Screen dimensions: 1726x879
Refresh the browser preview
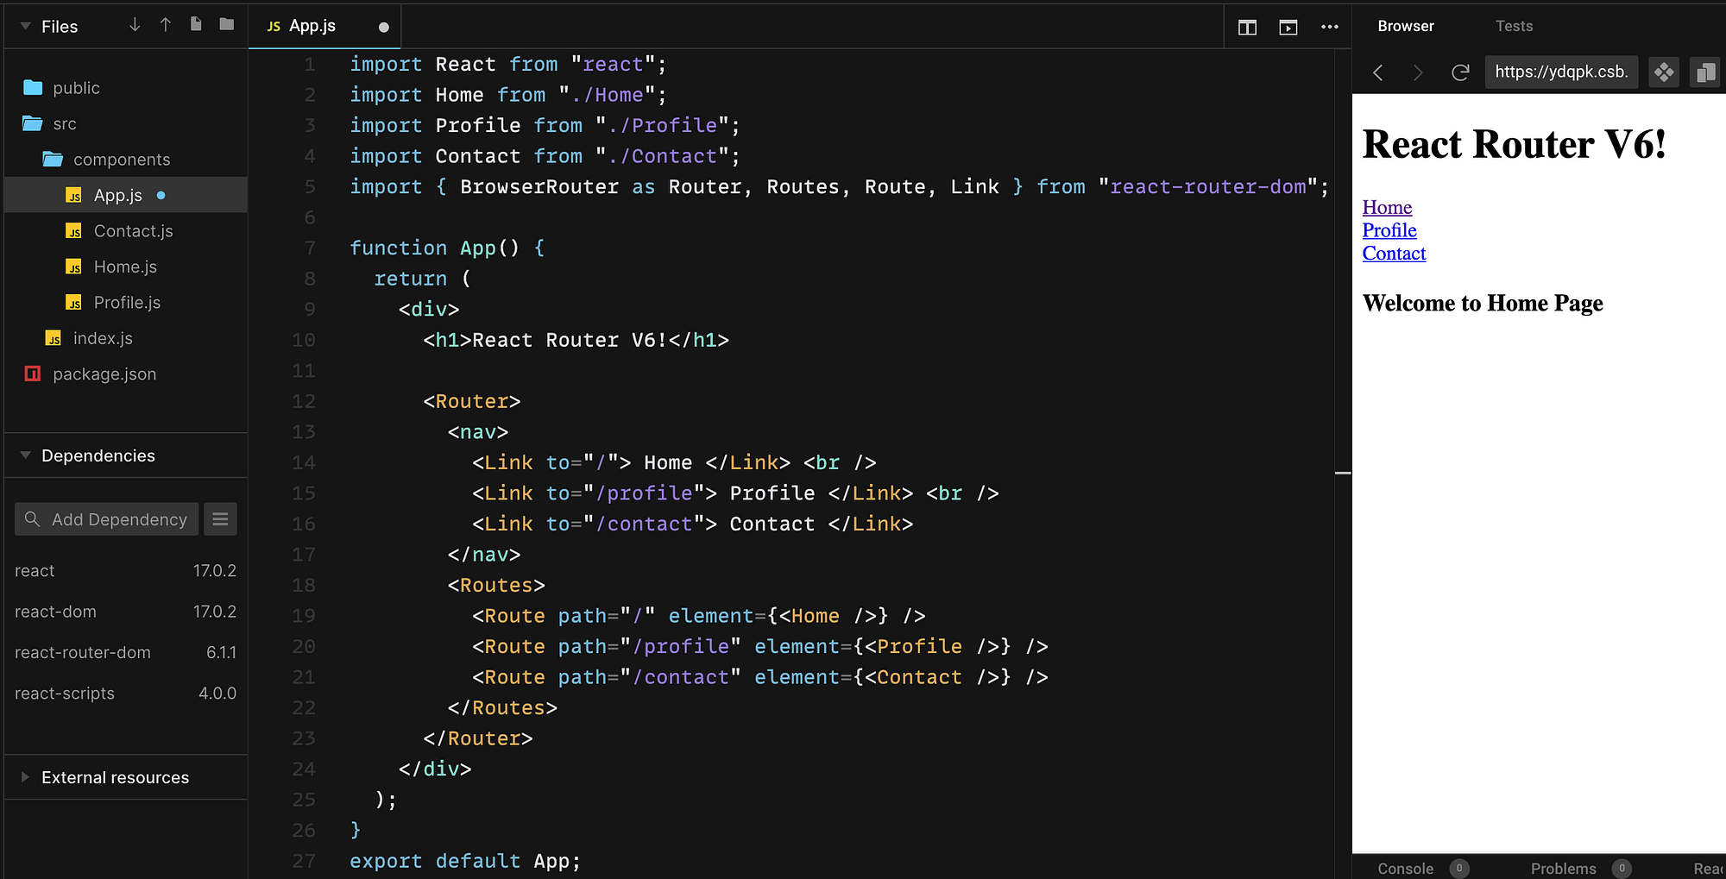point(1459,72)
